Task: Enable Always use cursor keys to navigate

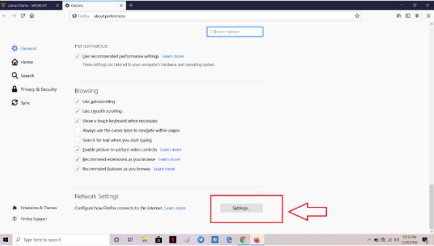Action: (77, 131)
